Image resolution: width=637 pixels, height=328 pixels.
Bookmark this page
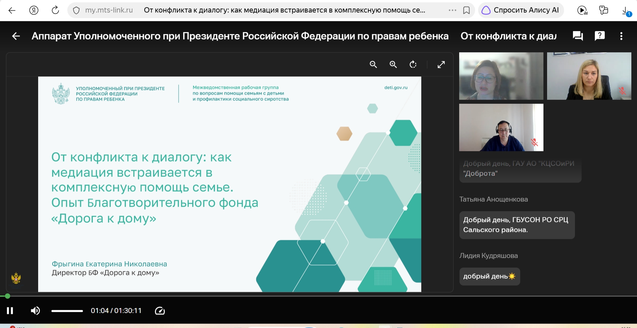click(x=466, y=11)
